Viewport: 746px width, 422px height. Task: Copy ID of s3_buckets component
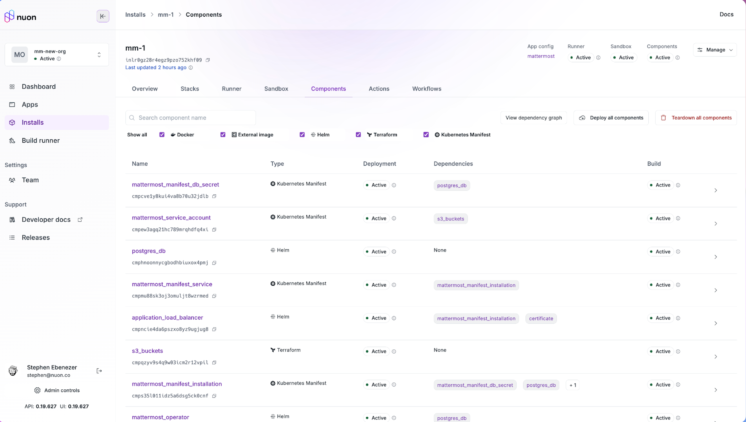coord(214,362)
